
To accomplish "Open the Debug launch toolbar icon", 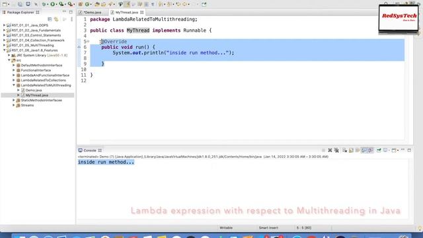I will (44, 4).
